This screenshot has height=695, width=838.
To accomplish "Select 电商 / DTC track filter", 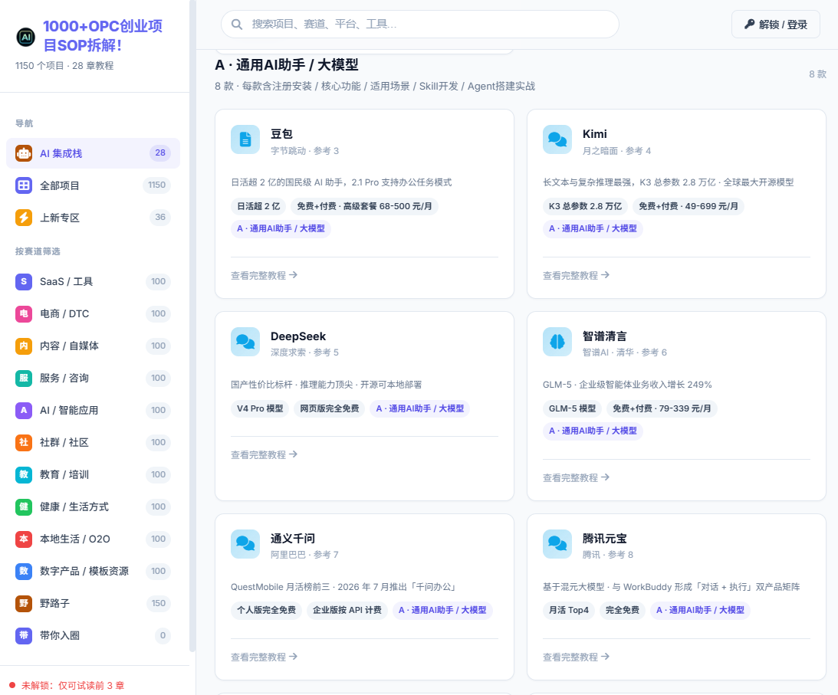I will point(93,313).
